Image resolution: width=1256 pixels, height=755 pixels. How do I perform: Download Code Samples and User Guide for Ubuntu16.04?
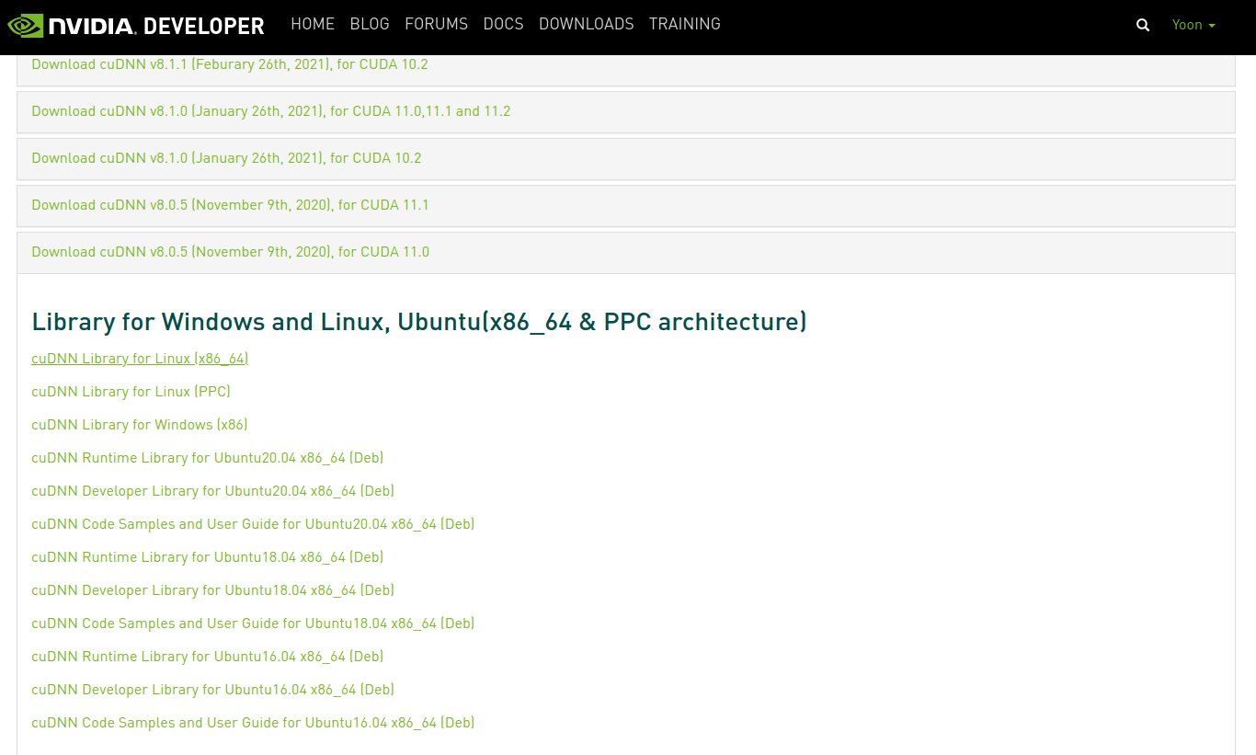[x=253, y=723]
